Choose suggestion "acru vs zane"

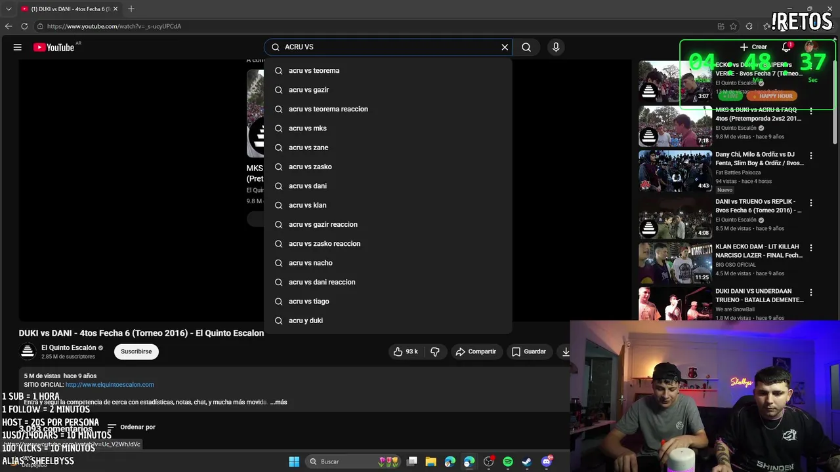[x=388, y=147]
